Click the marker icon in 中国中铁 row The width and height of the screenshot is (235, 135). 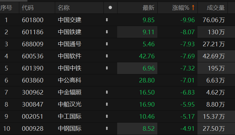coord(107,68)
